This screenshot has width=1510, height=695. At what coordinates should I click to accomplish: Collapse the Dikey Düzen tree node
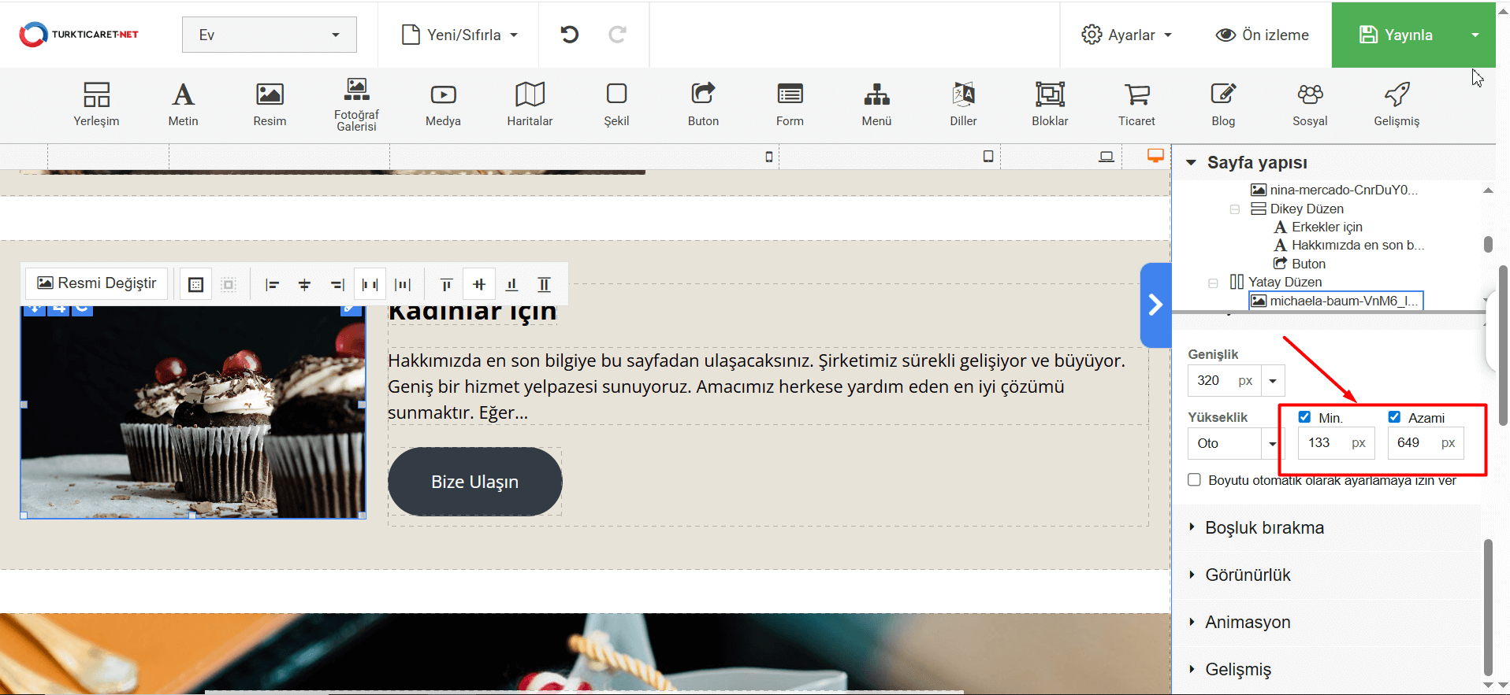click(x=1235, y=209)
